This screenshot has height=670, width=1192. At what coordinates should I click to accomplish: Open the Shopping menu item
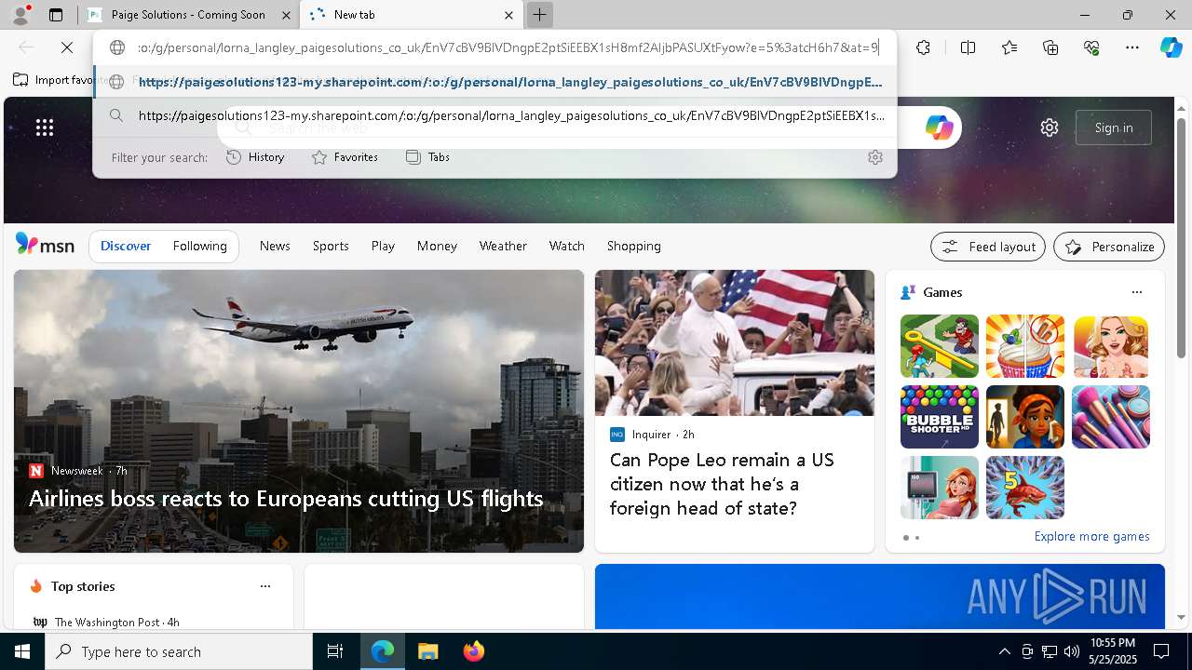[634, 246]
